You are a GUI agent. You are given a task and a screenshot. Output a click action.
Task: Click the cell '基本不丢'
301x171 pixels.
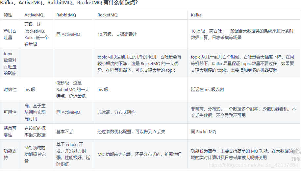point(73,132)
